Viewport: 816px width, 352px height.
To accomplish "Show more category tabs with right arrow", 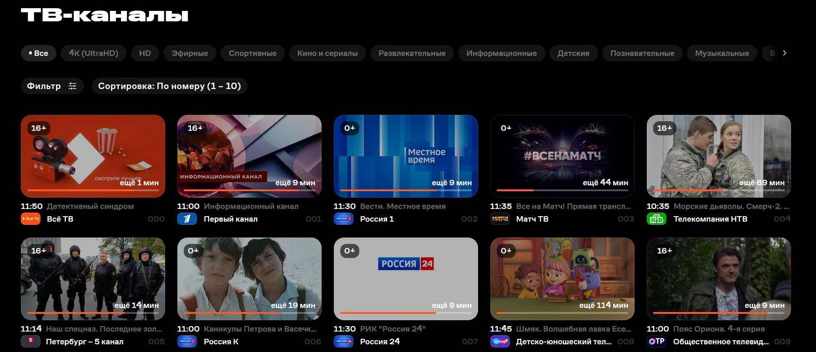I will pos(784,53).
